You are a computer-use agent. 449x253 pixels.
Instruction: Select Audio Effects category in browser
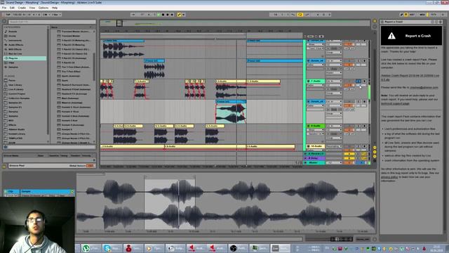15,45
